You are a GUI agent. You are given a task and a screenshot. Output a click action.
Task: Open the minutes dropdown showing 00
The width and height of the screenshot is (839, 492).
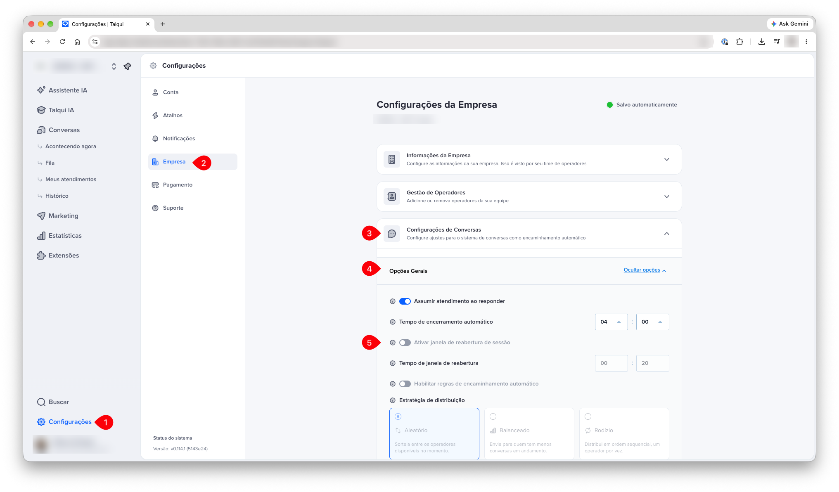pyautogui.click(x=652, y=322)
